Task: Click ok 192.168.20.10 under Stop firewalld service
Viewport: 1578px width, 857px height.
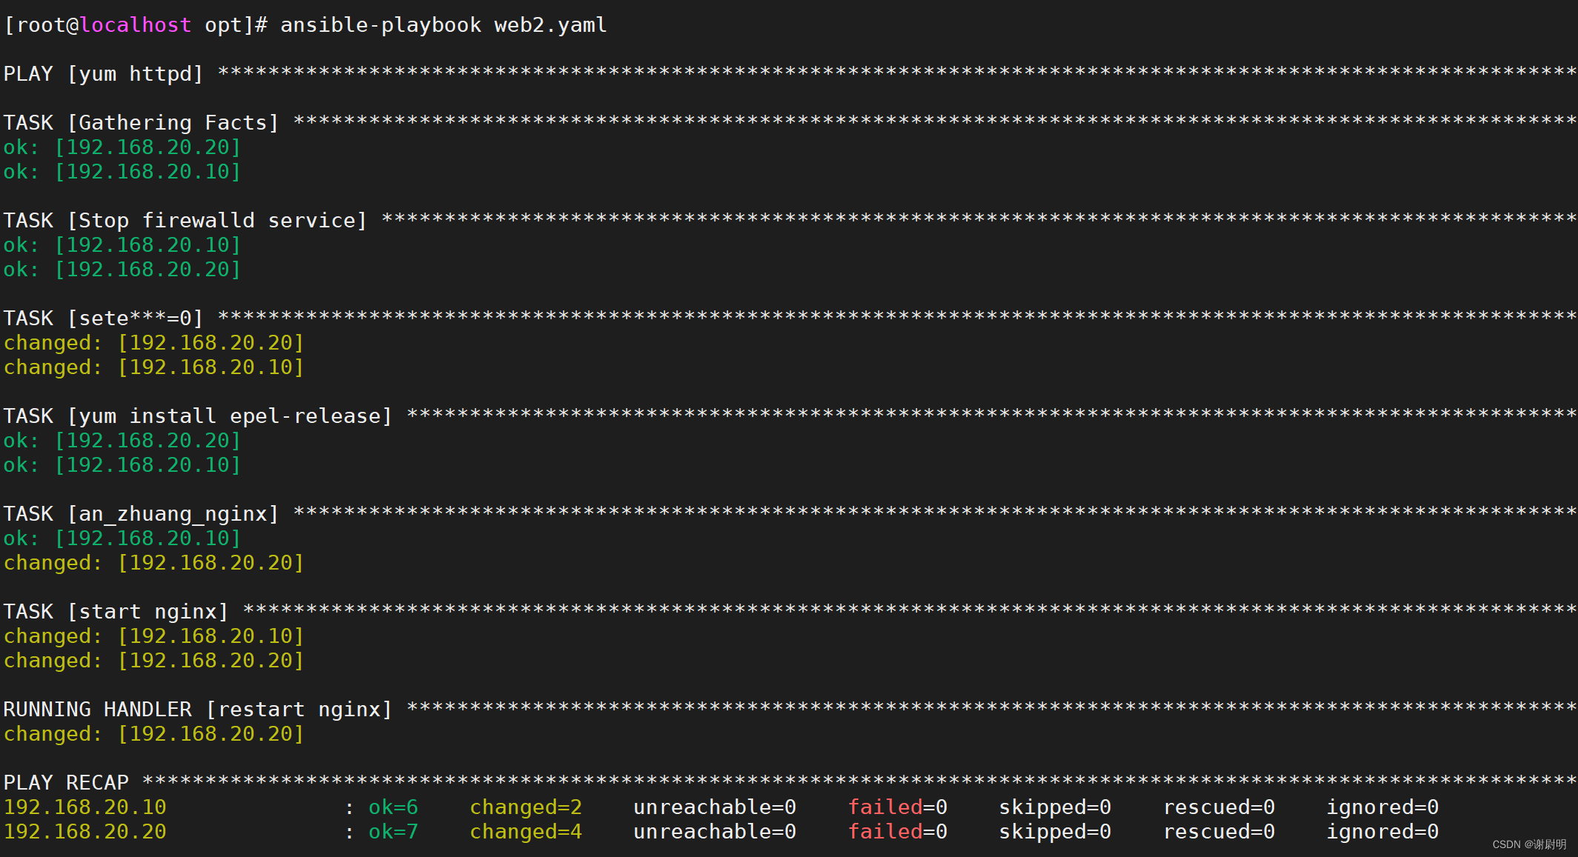Action: pos(122,245)
